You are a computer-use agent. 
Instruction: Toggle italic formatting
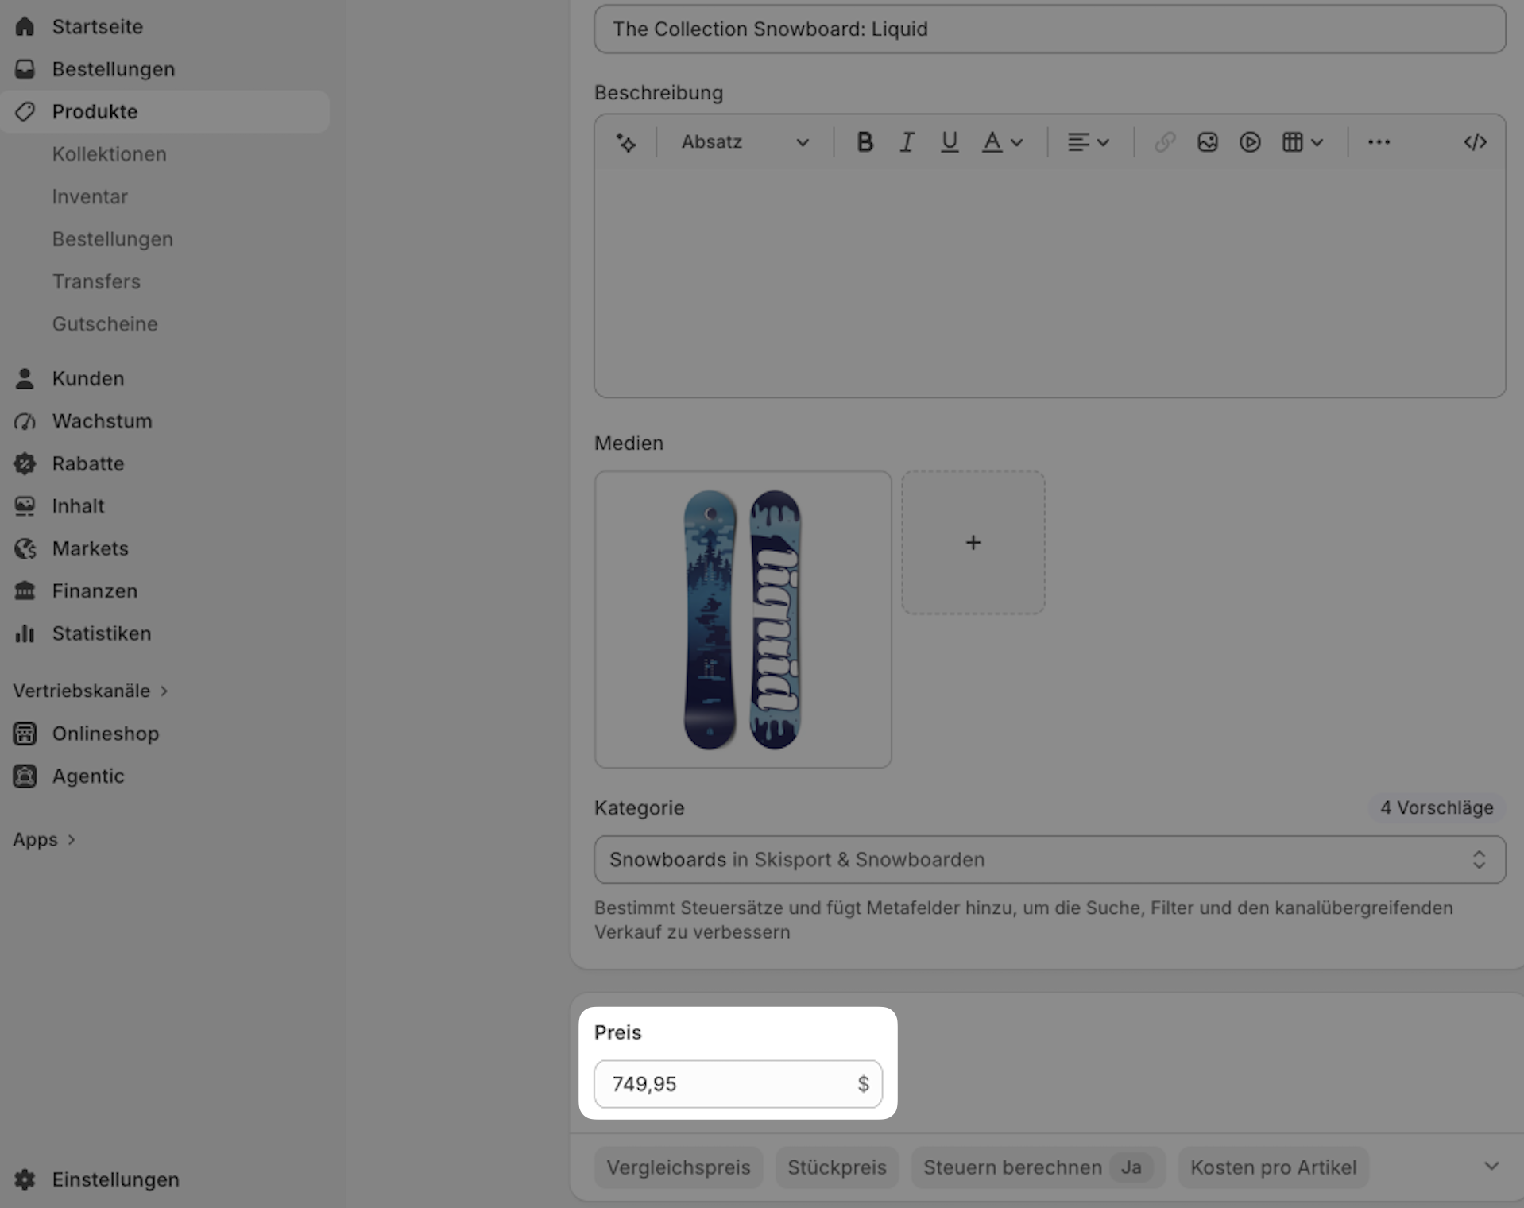coord(907,142)
